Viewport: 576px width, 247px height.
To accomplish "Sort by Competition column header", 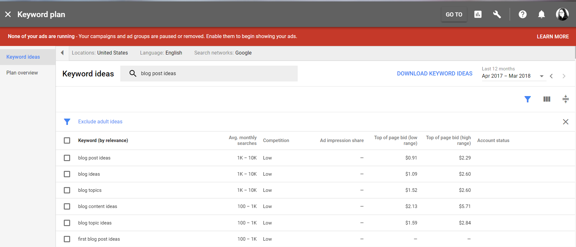I will (x=276, y=140).
